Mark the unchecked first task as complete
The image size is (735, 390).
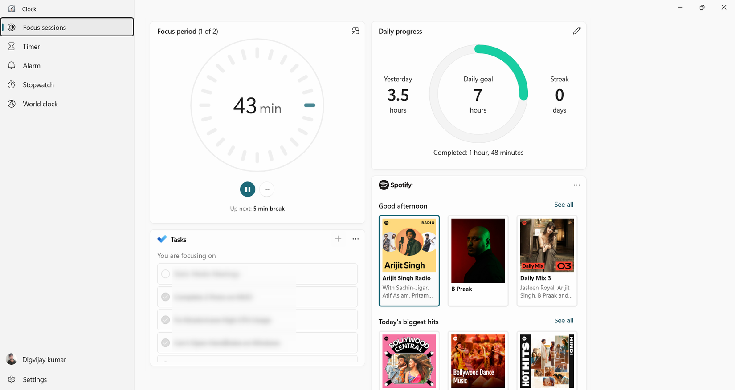pos(166,274)
